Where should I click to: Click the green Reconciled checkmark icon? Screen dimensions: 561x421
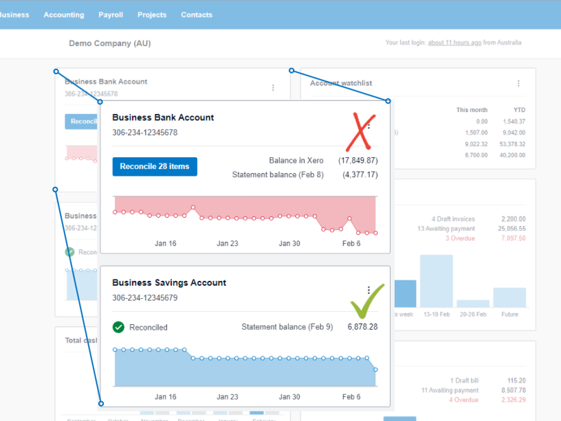pyautogui.click(x=118, y=327)
